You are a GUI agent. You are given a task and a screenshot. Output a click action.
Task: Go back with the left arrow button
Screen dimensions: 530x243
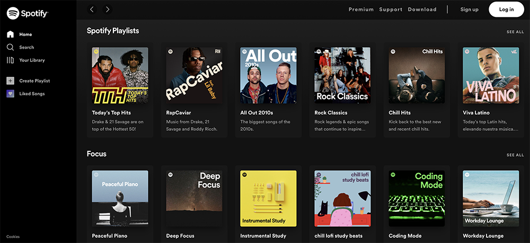tap(92, 10)
